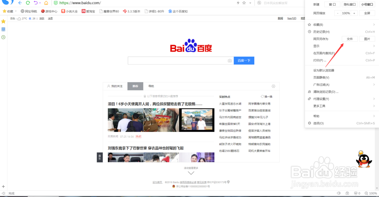Image resolution: width=379 pixels, height=197 pixels.
Task: Open headline about 6岁小天使
Action: (155, 104)
